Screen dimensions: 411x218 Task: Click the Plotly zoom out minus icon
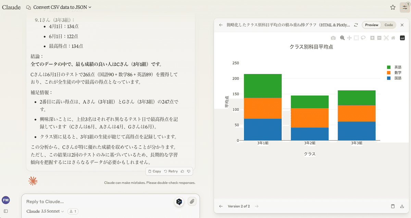point(379,38)
